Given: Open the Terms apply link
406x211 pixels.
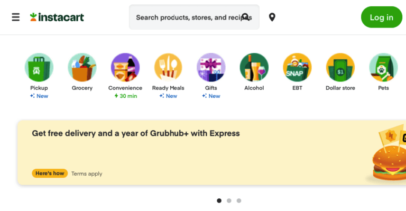Looking at the screenshot, I should tap(87, 174).
